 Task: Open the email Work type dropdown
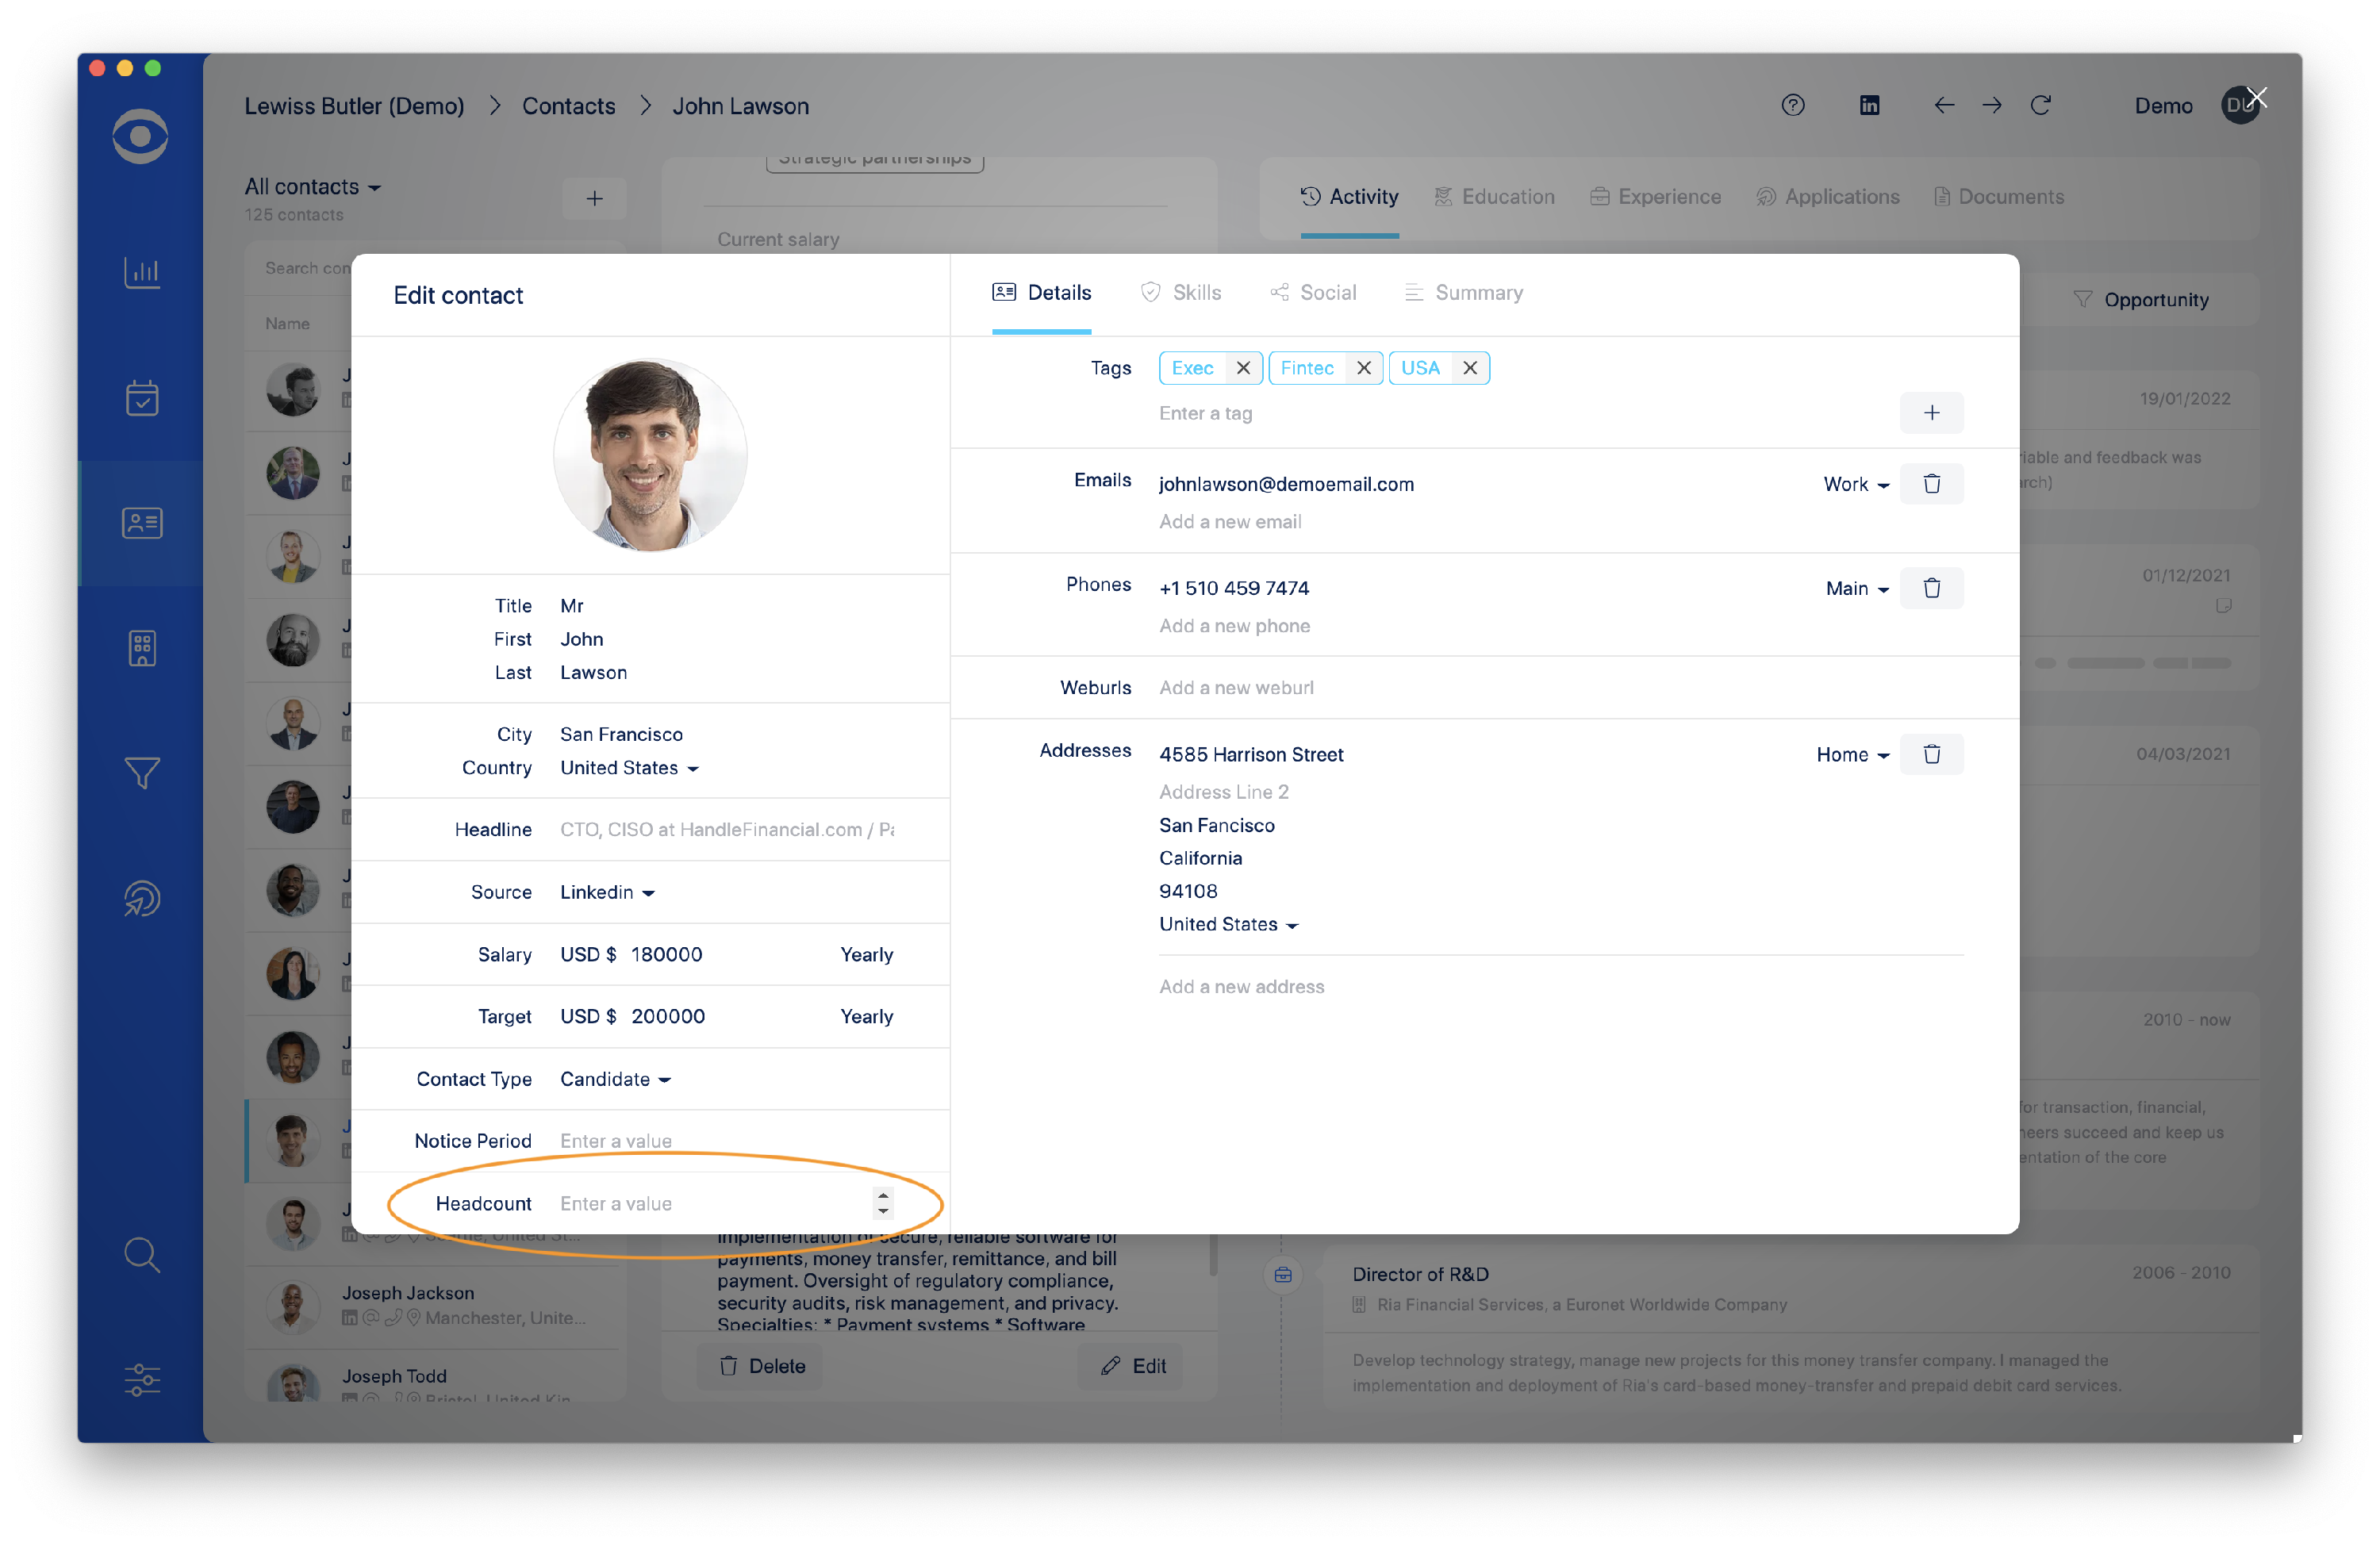pos(1856,484)
